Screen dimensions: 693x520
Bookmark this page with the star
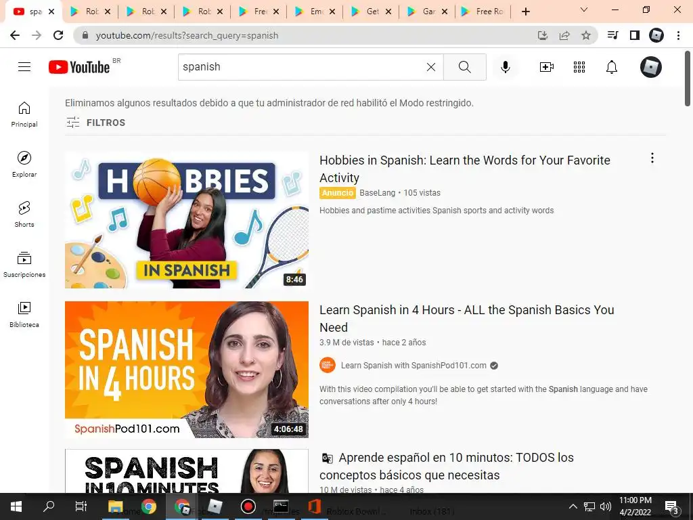[x=586, y=35]
